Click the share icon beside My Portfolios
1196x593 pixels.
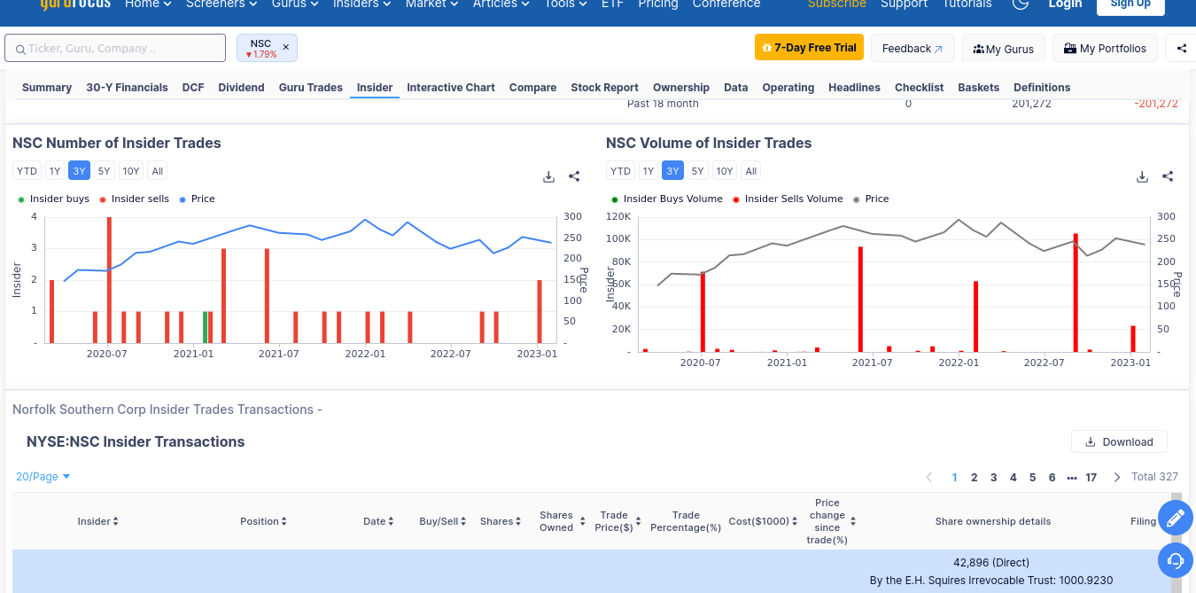[1182, 49]
